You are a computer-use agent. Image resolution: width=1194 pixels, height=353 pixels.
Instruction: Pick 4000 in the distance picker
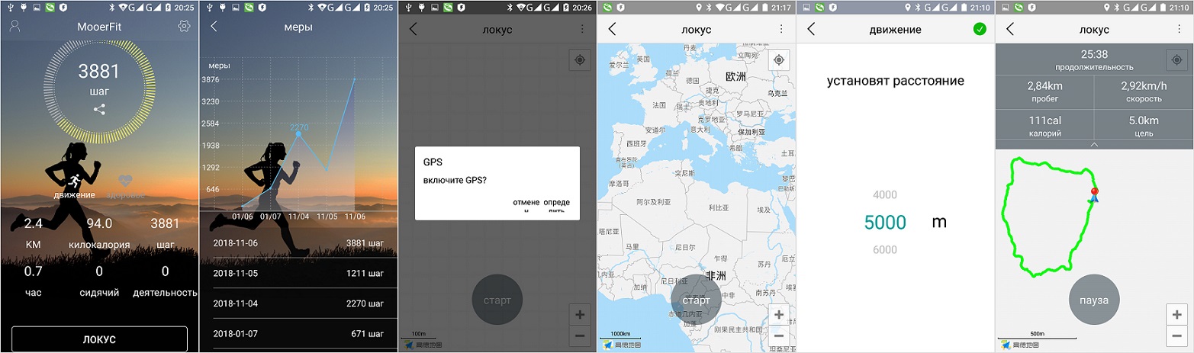[884, 194]
